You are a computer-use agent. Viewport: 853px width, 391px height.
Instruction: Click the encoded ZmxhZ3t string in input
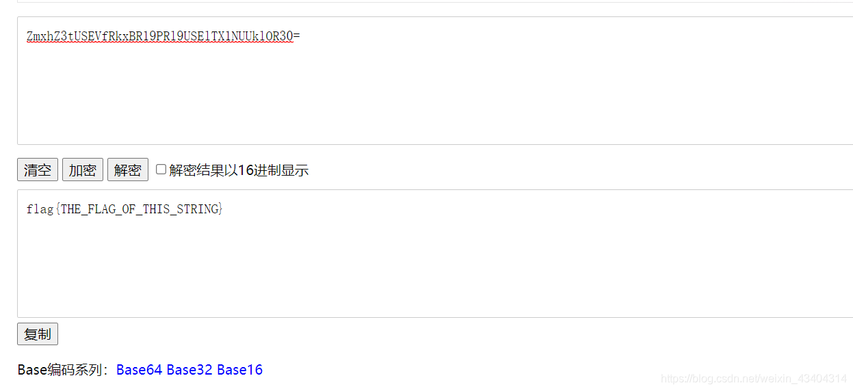(163, 36)
